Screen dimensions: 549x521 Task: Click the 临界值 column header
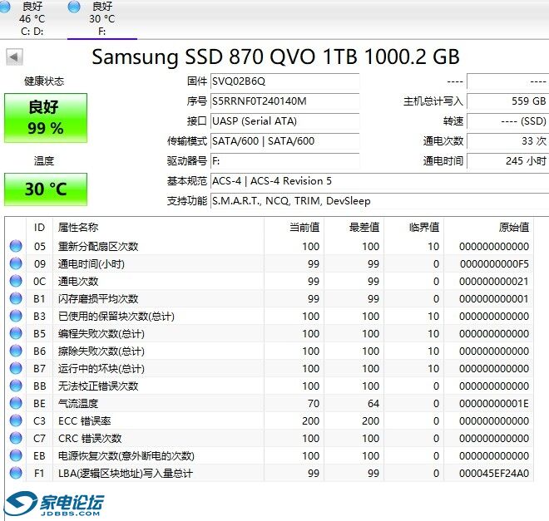tap(414, 228)
